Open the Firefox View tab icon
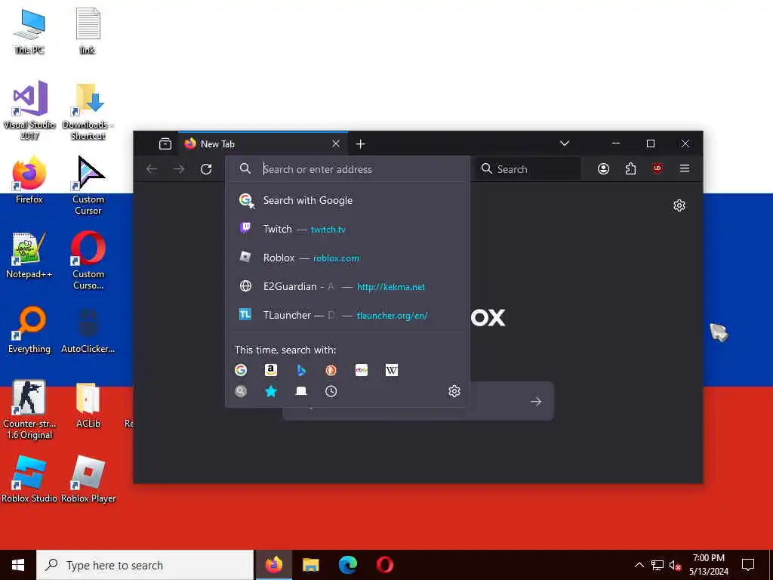Screen dimensions: 773x580 [165, 144]
